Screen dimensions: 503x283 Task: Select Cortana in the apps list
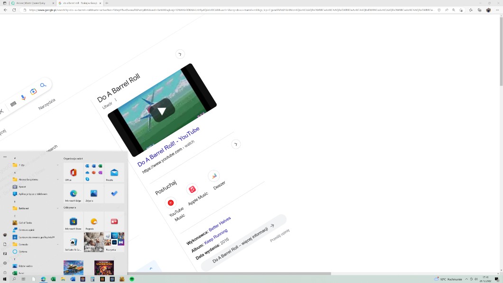tap(24, 252)
